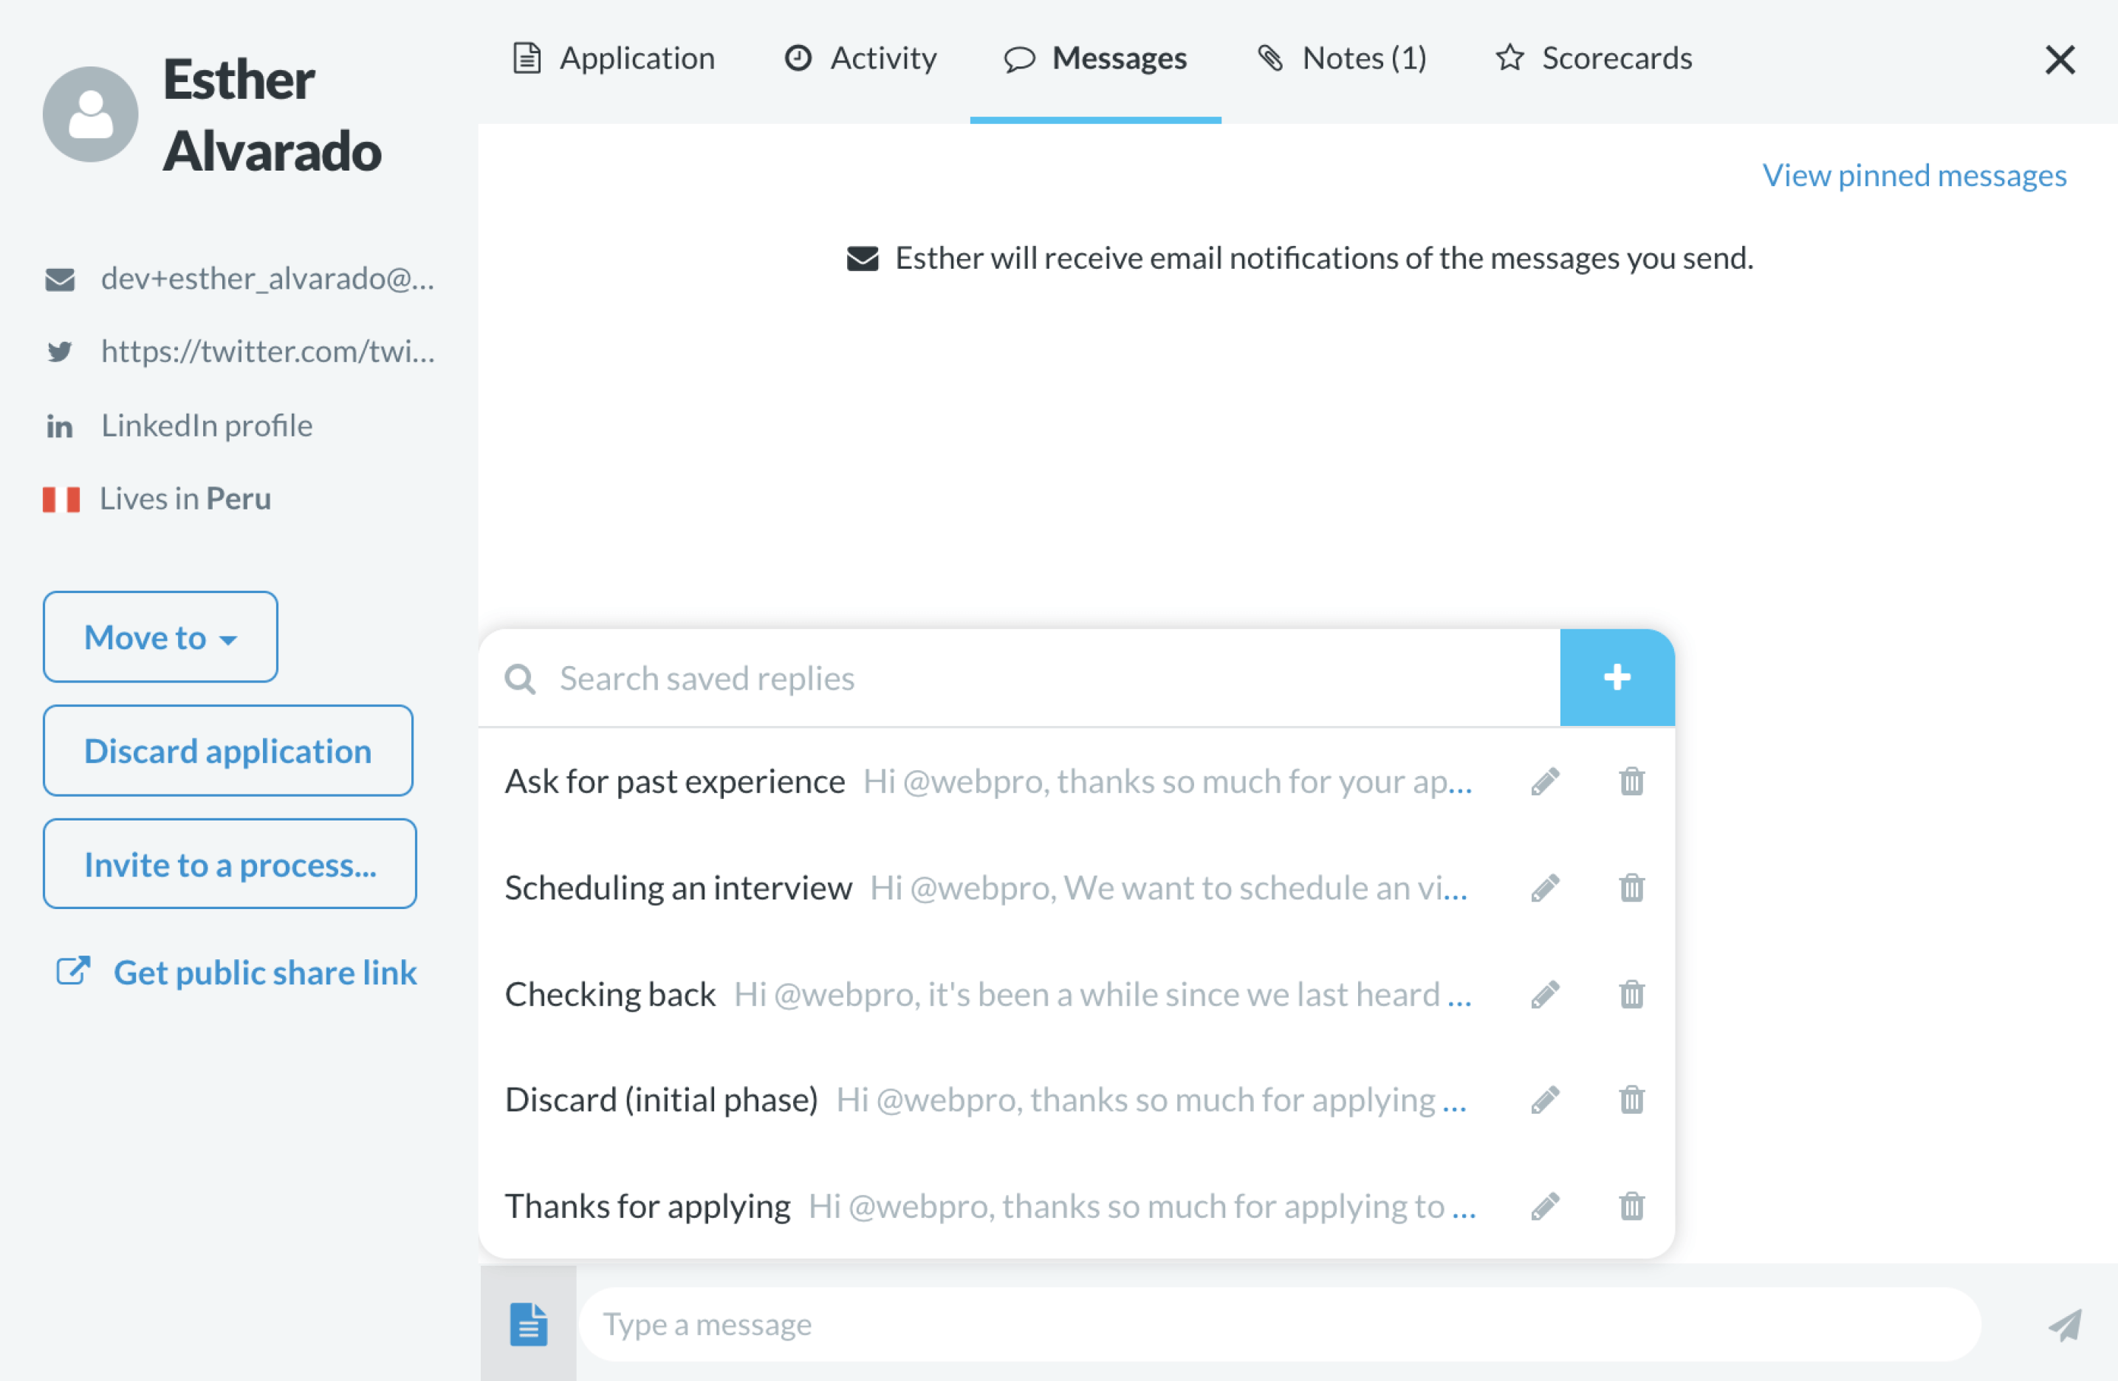2118x1381 pixels.
Task: Delete the 'Scheduling an interview' saved reply
Action: tap(1631, 887)
